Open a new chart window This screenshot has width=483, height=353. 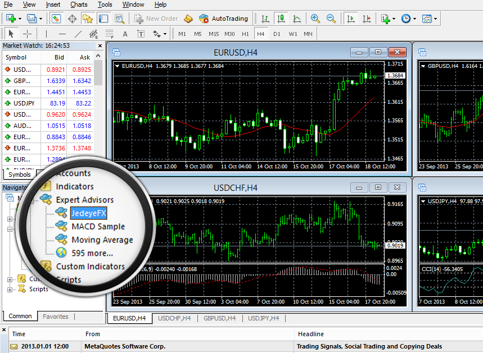11,18
